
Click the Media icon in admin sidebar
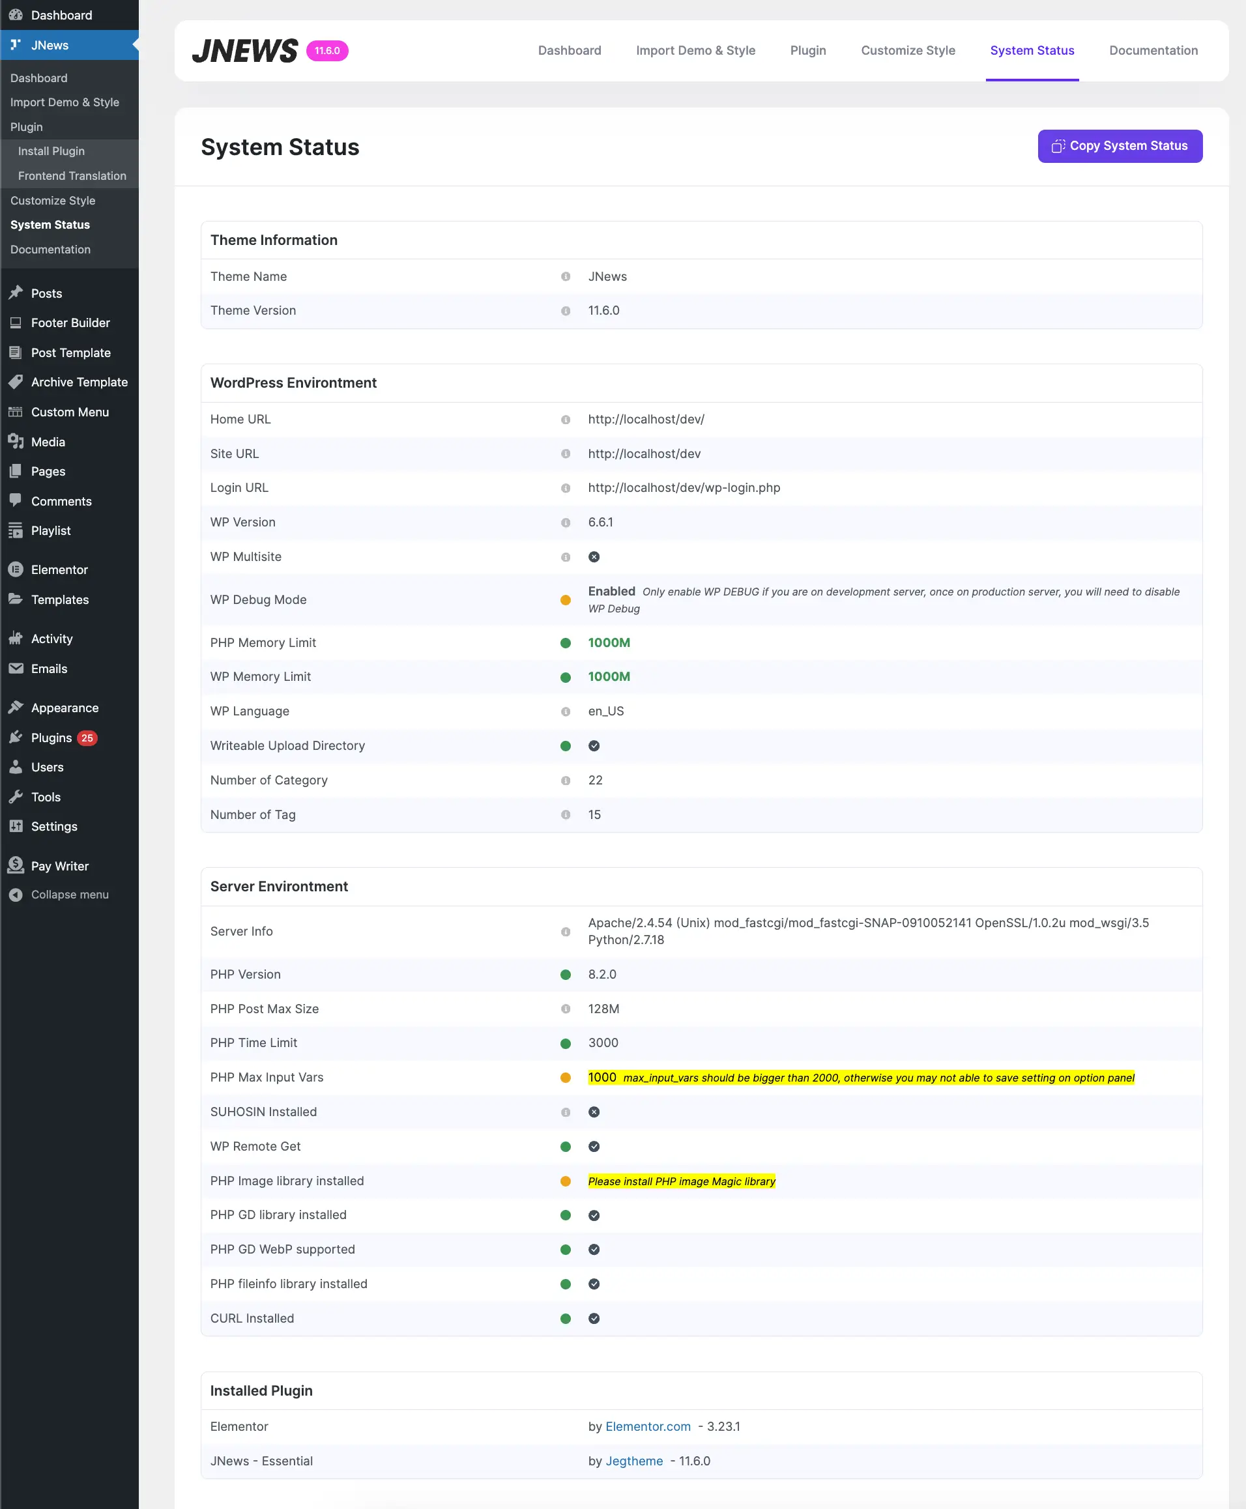[x=16, y=441]
